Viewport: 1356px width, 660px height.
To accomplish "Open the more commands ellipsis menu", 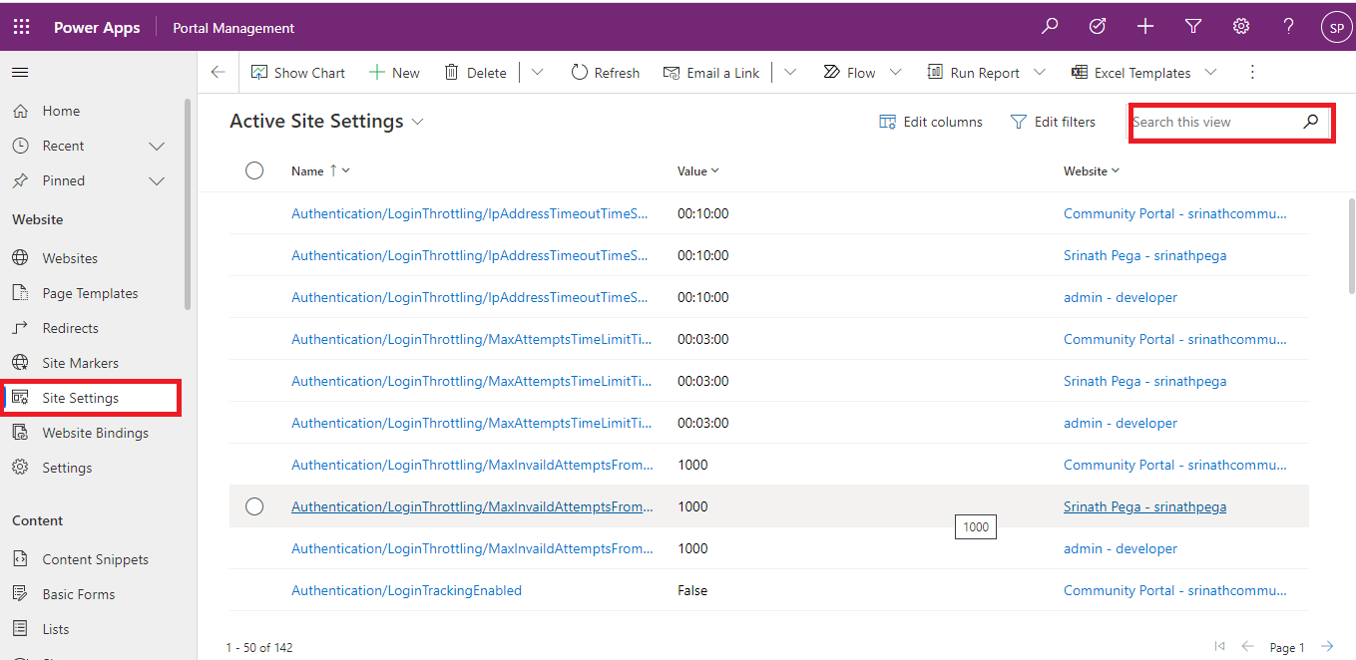I will (x=1252, y=73).
